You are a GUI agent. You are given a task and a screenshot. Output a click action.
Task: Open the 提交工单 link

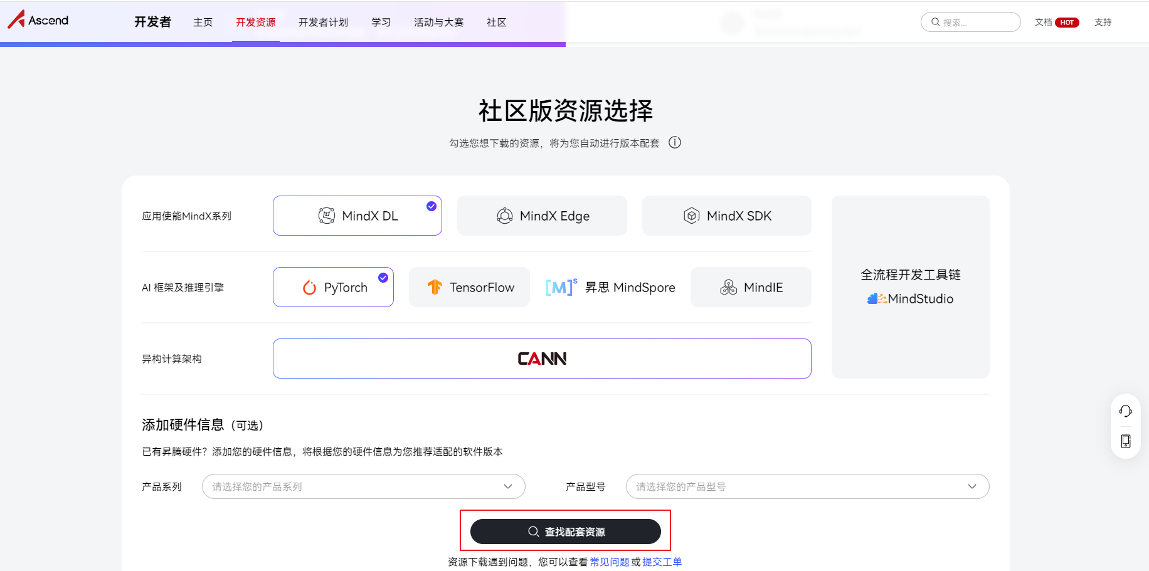[x=662, y=562]
